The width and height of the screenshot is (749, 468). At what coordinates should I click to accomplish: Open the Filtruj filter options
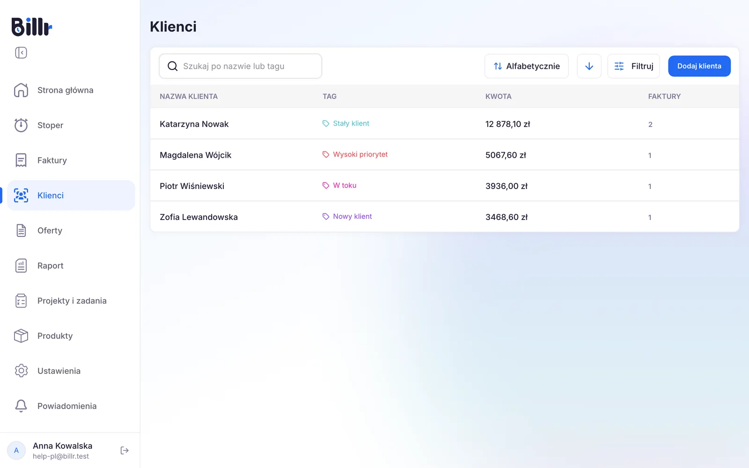(x=634, y=66)
